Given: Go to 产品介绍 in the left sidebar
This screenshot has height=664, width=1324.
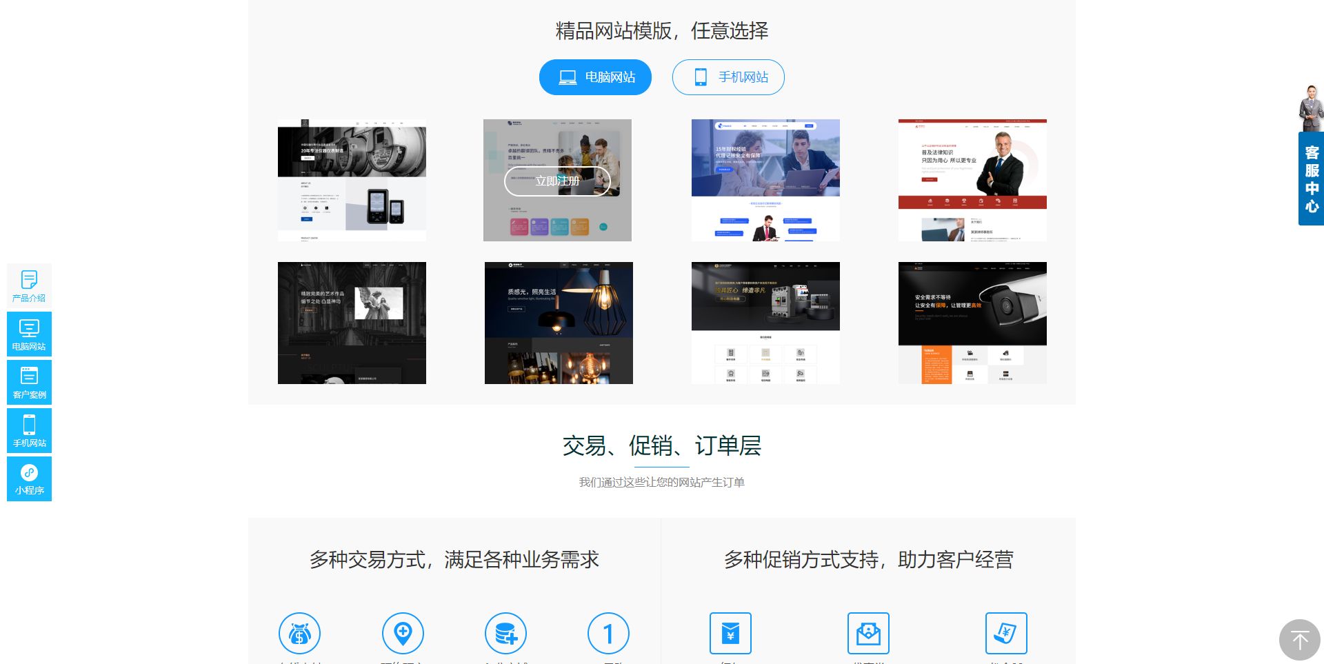Looking at the screenshot, I should pos(29,286).
